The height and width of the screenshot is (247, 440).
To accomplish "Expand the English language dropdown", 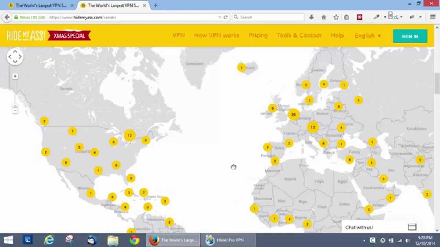I will (367, 36).
